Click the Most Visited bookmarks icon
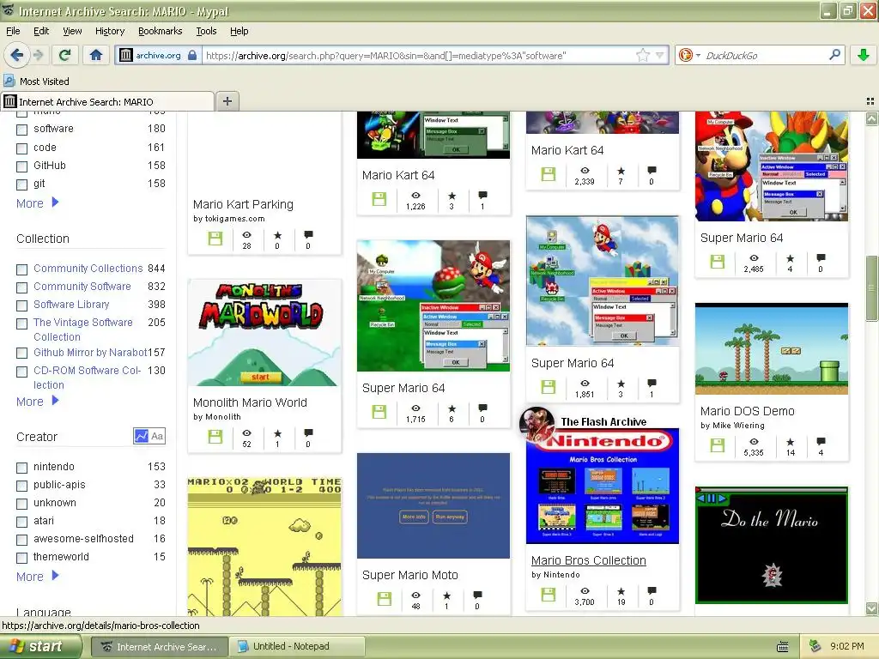This screenshot has height=659, width=879. click(x=9, y=81)
